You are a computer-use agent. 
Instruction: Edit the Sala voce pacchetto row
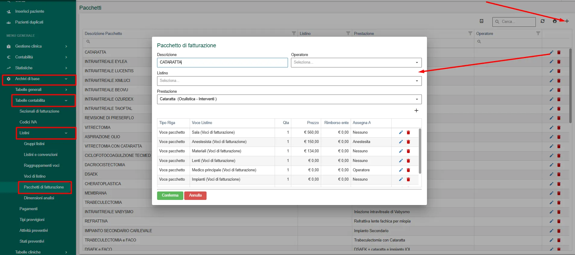pyautogui.click(x=401, y=132)
